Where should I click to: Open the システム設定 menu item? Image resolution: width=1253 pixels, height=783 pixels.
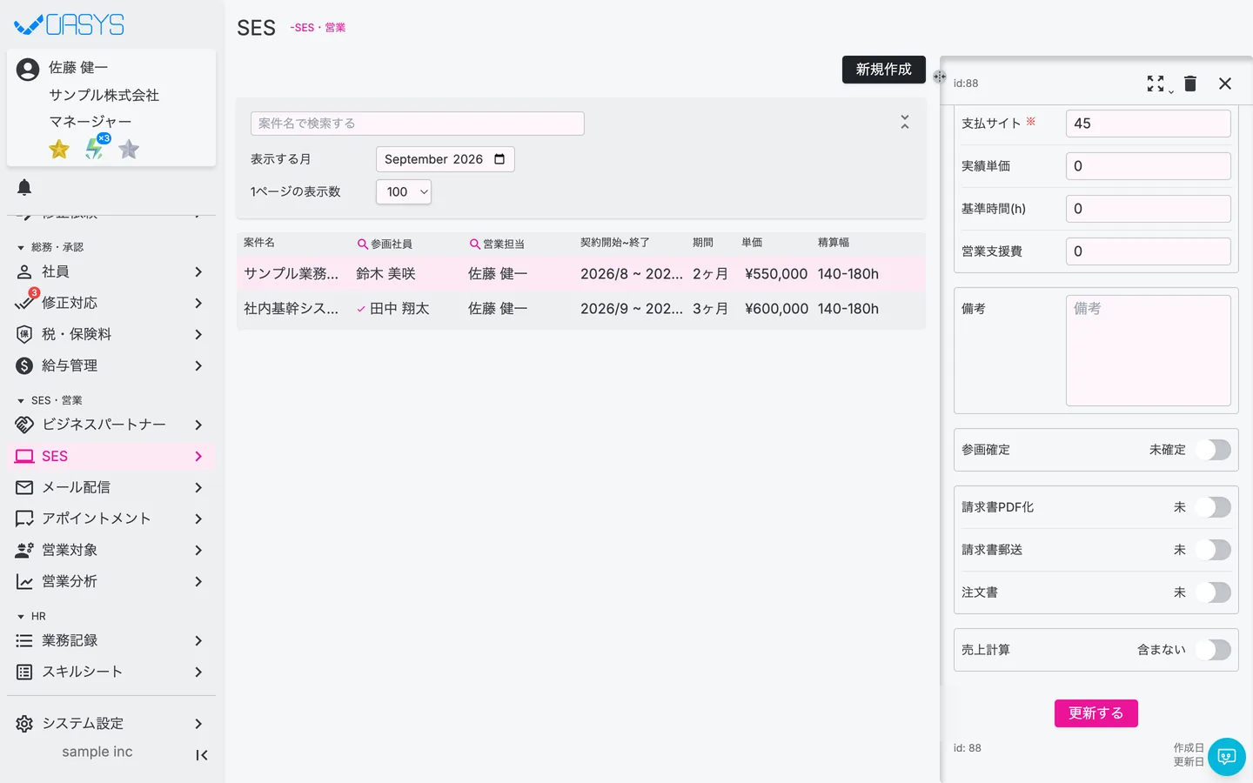click(x=111, y=724)
